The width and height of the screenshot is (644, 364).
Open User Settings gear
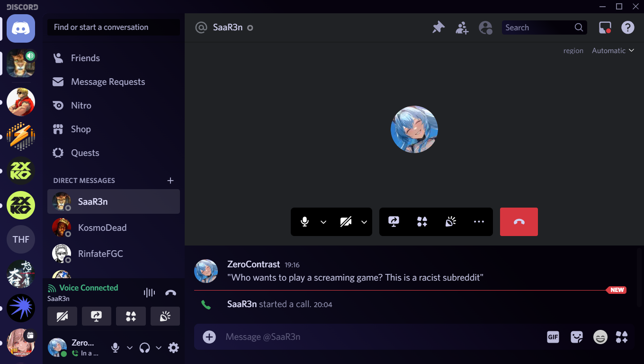tap(174, 348)
